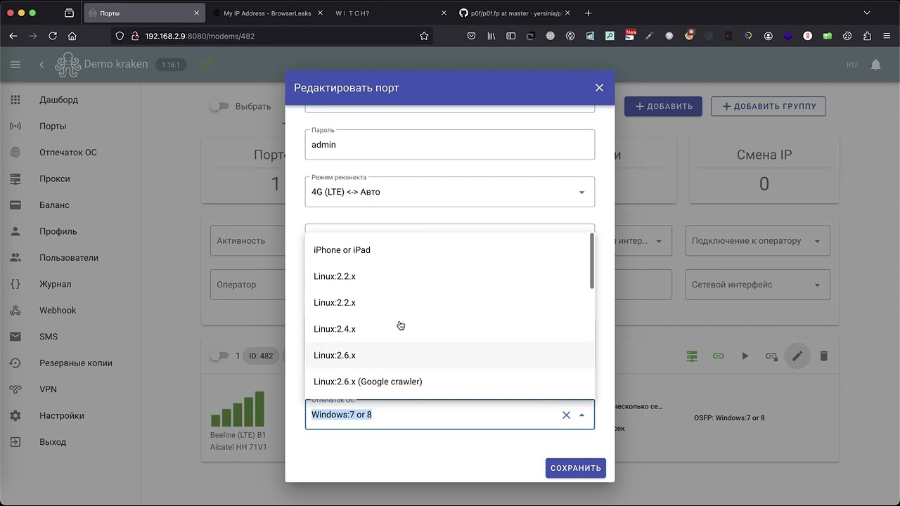Image resolution: width=900 pixels, height=506 pixels.
Task: Open the Активность filter dropdown
Action: 247,241
